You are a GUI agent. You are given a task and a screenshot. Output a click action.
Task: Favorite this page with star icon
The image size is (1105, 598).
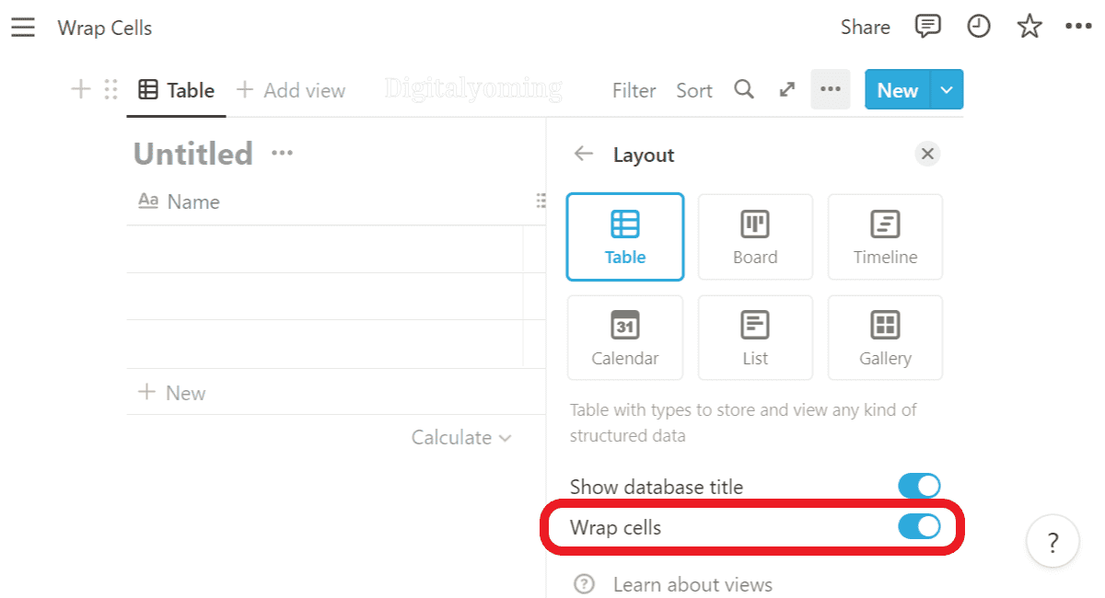coord(1029,28)
